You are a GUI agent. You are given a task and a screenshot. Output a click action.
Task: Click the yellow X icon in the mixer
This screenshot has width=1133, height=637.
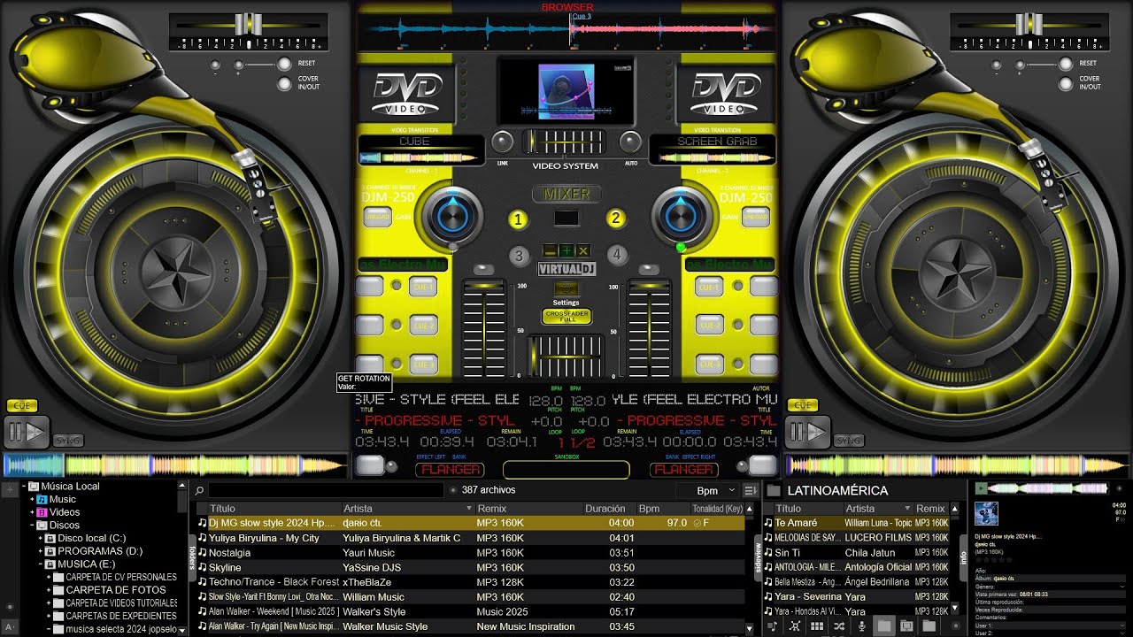pos(582,251)
